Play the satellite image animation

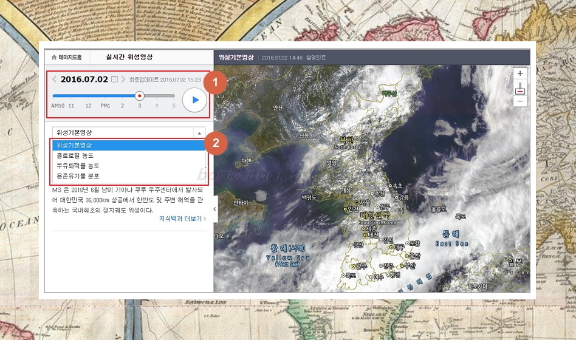coord(194,100)
